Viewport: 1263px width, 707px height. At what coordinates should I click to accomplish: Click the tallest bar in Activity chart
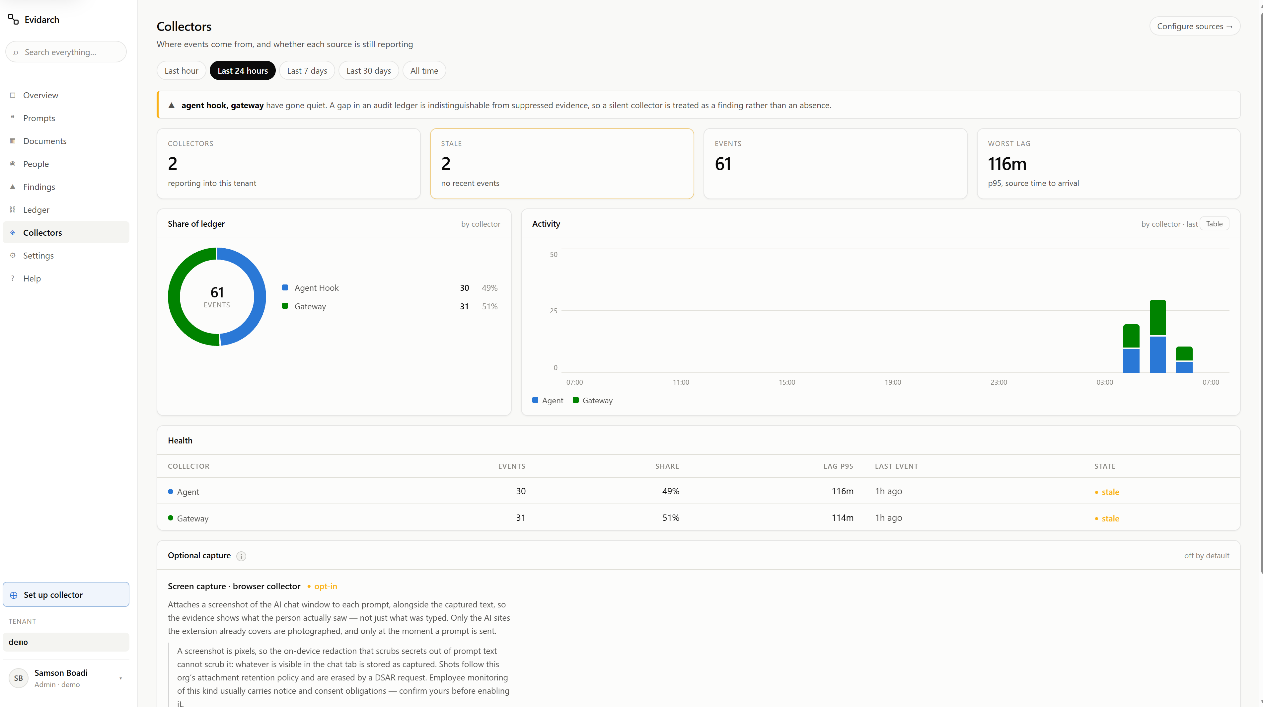coord(1157,336)
